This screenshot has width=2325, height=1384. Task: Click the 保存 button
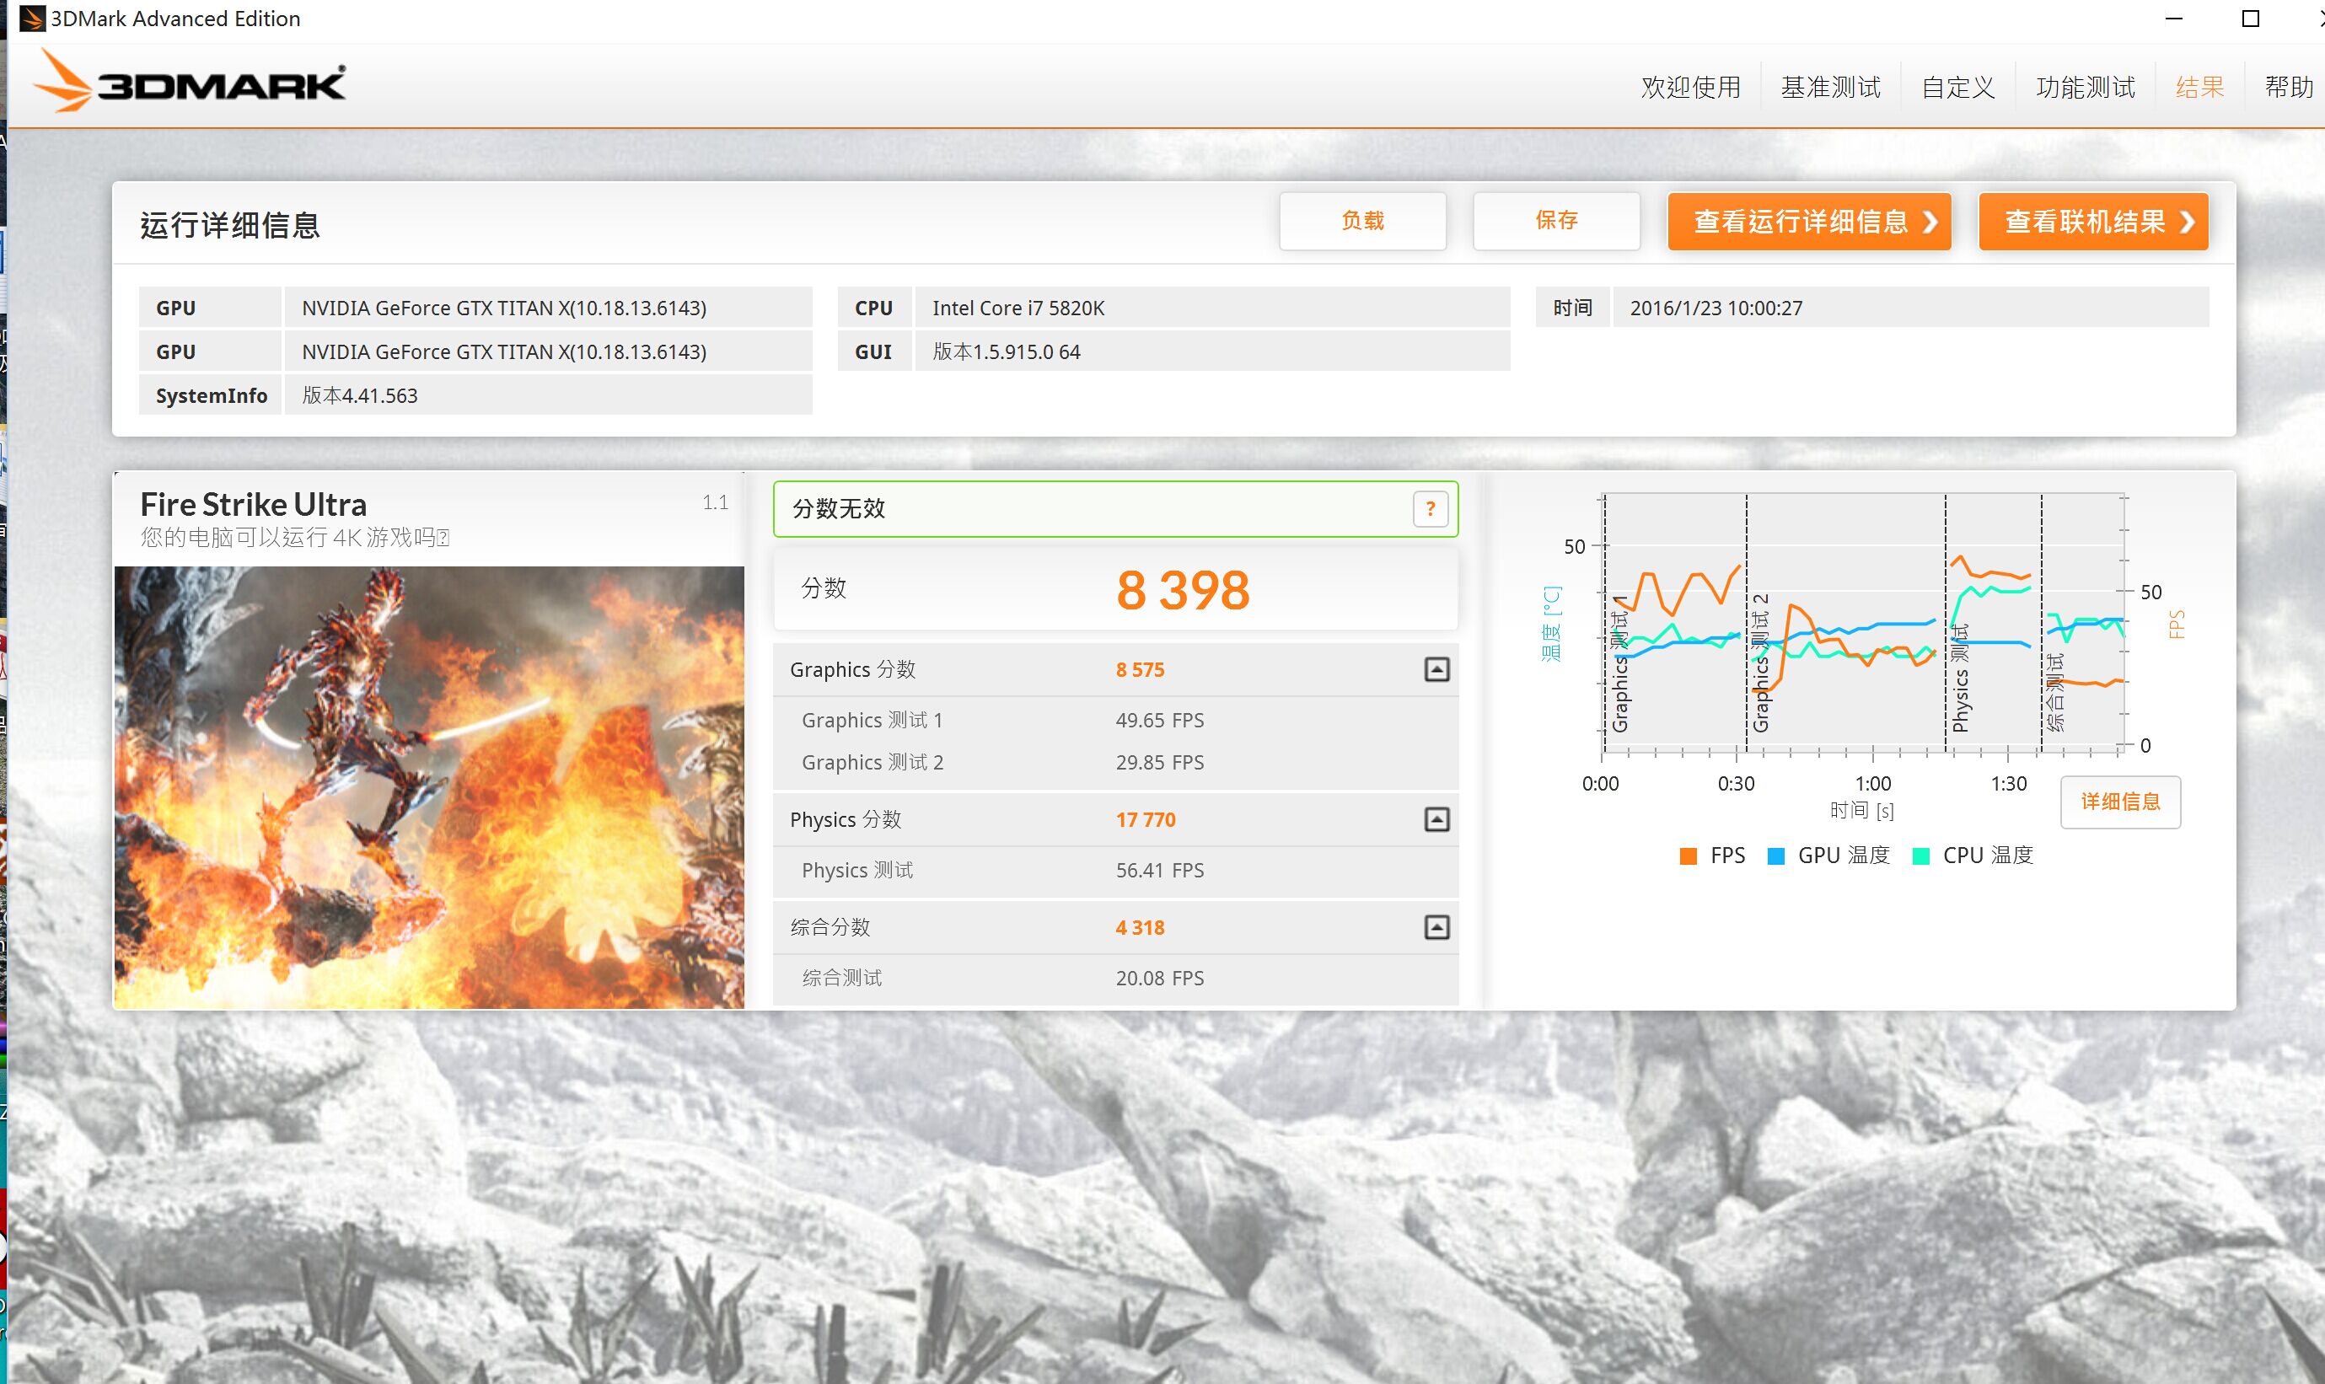(1556, 221)
